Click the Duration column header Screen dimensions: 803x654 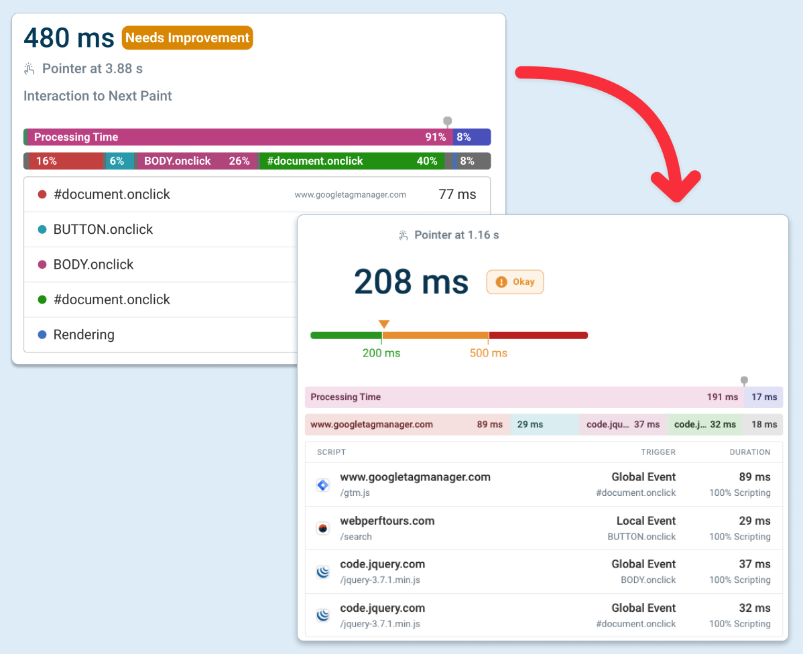coord(749,452)
